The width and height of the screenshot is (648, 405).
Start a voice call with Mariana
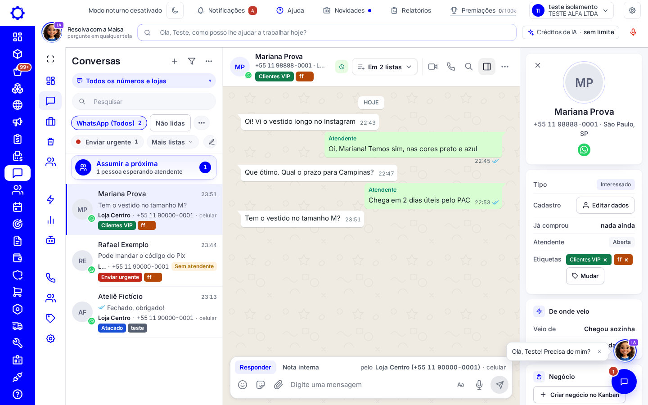[451, 67]
